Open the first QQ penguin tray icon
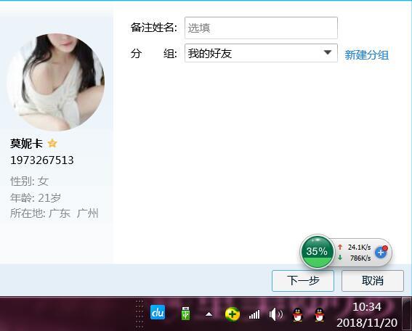Image resolution: width=412 pixels, height=331 pixels. 298,314
